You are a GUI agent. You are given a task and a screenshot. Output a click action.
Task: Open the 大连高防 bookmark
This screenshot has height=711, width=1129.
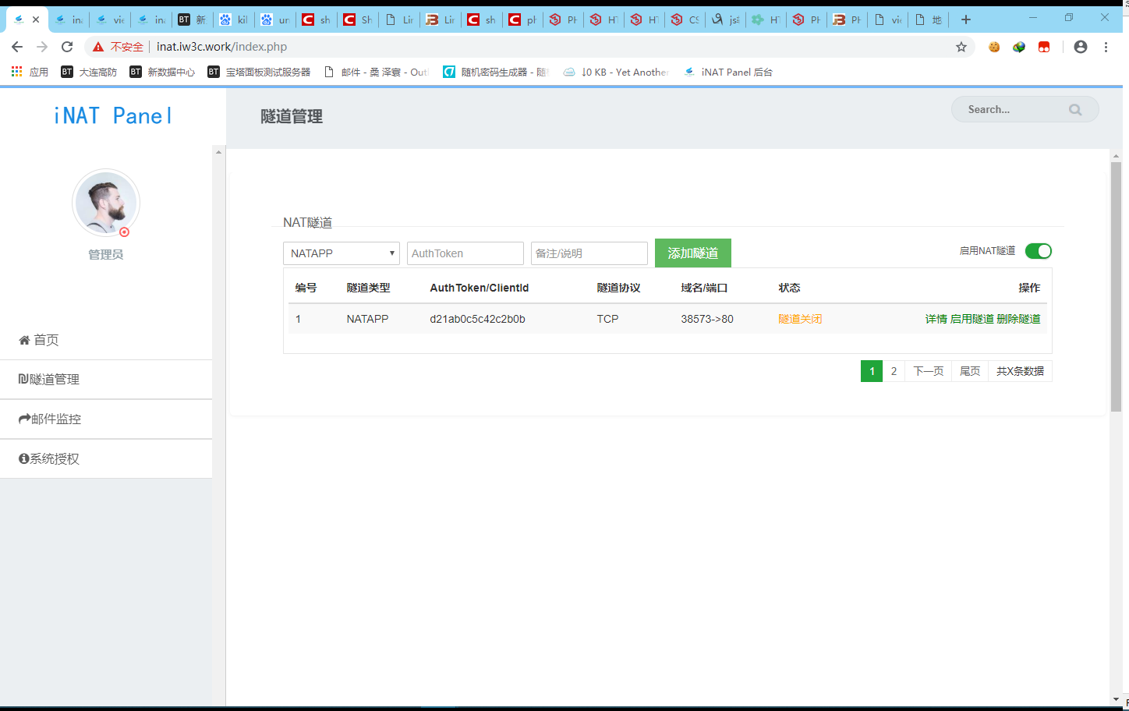pyautogui.click(x=89, y=72)
